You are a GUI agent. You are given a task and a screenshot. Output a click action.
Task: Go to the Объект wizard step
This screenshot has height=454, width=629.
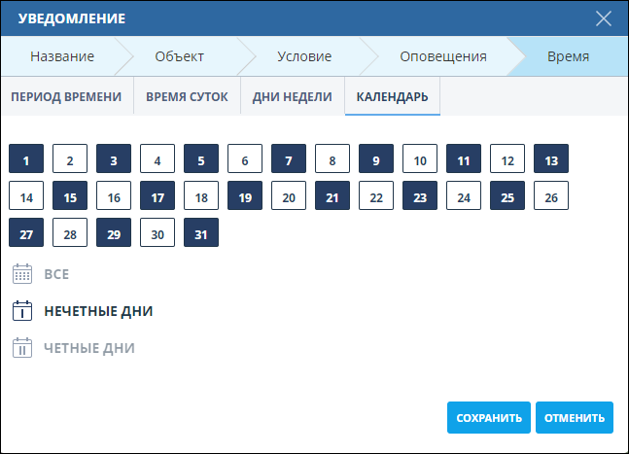point(179,56)
